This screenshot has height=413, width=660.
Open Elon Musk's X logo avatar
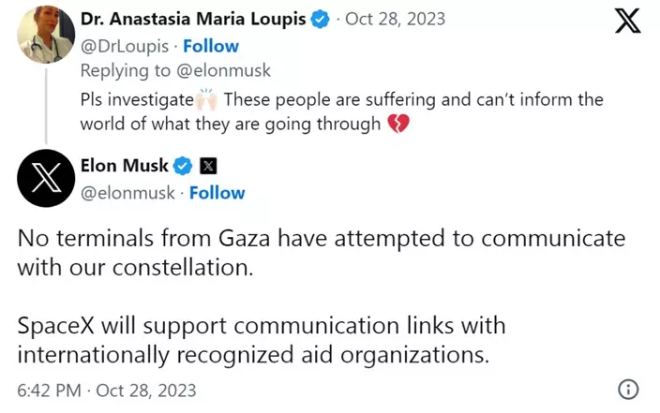point(46,178)
